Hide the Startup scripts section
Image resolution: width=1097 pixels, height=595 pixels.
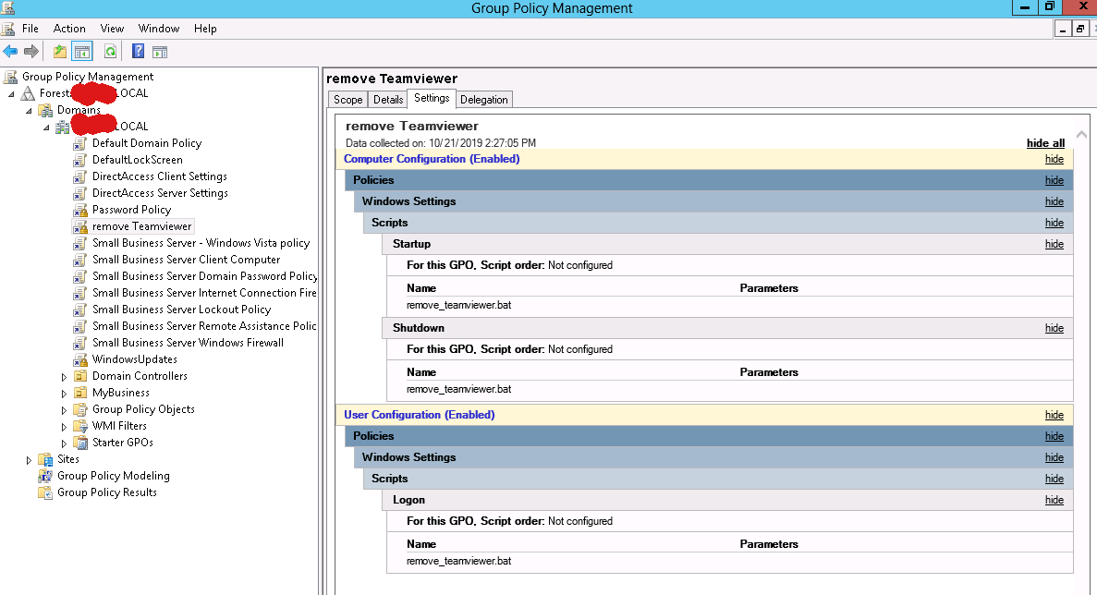click(x=1054, y=244)
